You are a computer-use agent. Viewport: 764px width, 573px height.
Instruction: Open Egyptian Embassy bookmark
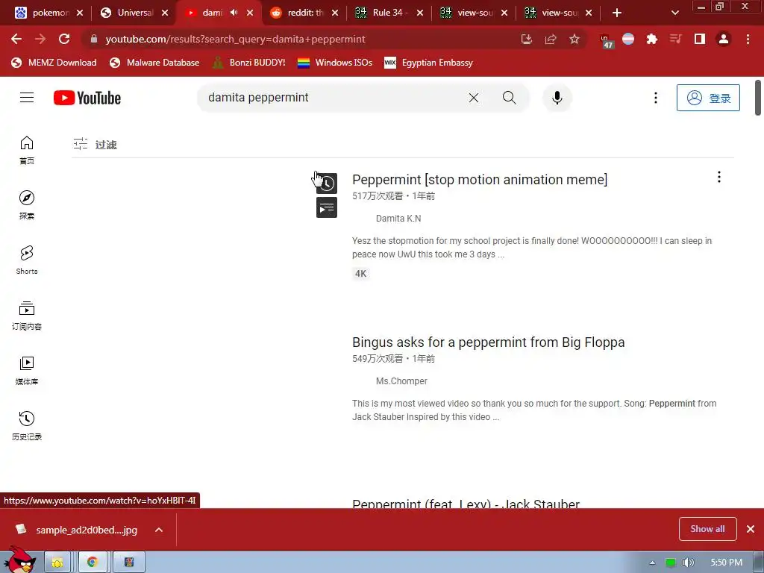[x=429, y=63]
